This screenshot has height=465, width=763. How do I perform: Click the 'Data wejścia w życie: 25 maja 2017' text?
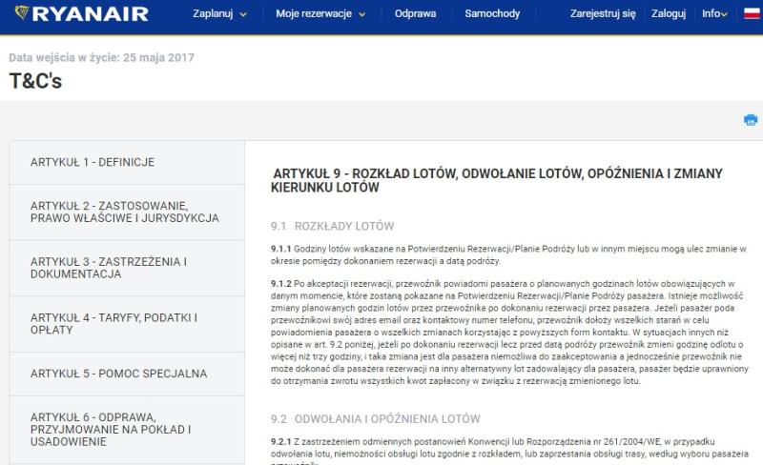(x=102, y=58)
